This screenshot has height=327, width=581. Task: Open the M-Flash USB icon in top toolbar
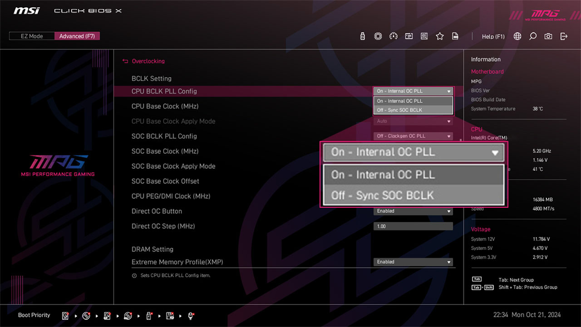point(362,36)
